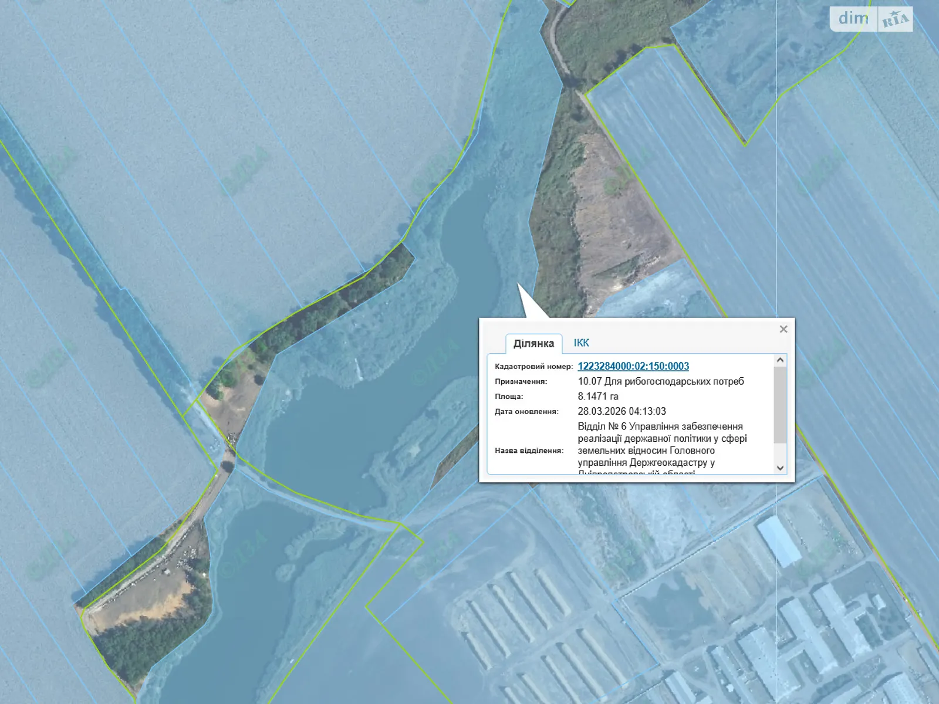Click the update date 28.03.2026 04:13:03
The height and width of the screenshot is (704, 939).
pos(622,411)
